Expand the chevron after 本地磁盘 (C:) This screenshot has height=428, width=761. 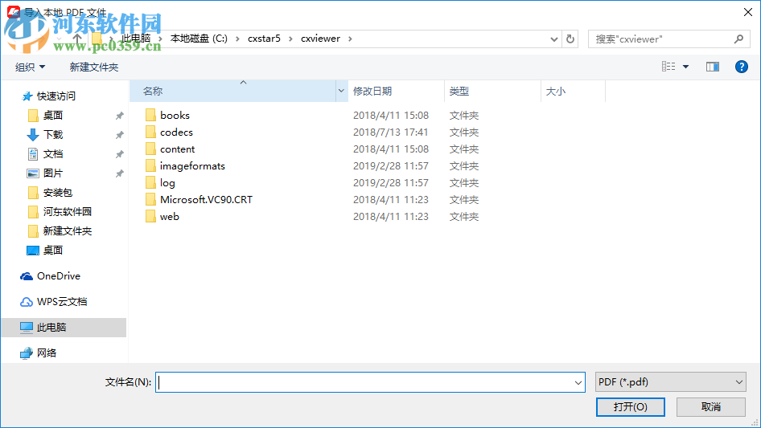[x=237, y=39]
